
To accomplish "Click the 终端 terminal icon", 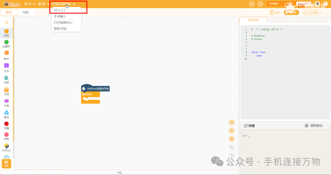I will click(x=246, y=126).
